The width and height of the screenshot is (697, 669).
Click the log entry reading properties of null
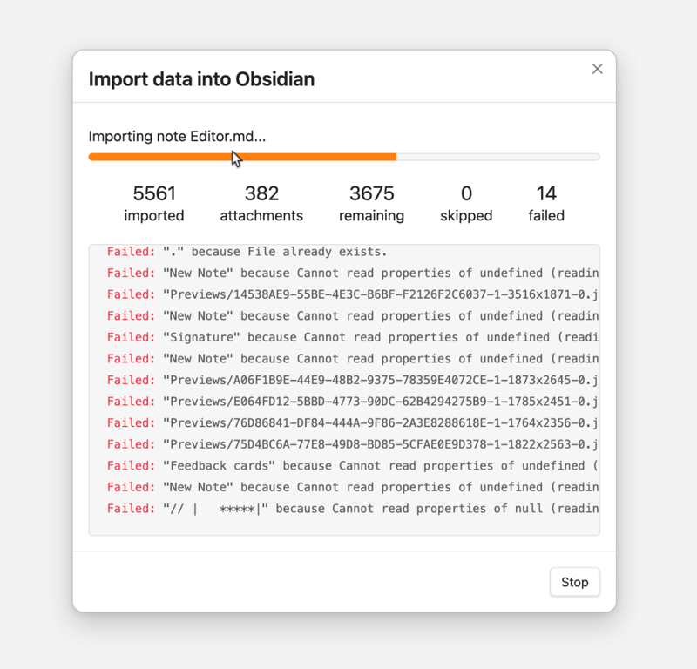tap(353, 509)
